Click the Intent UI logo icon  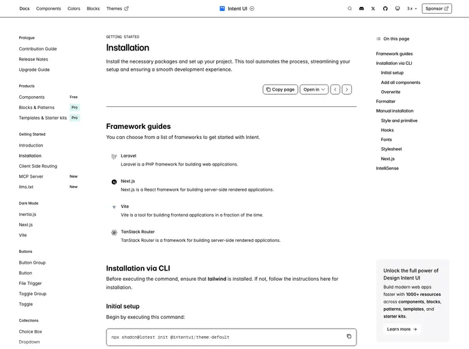[x=222, y=9]
